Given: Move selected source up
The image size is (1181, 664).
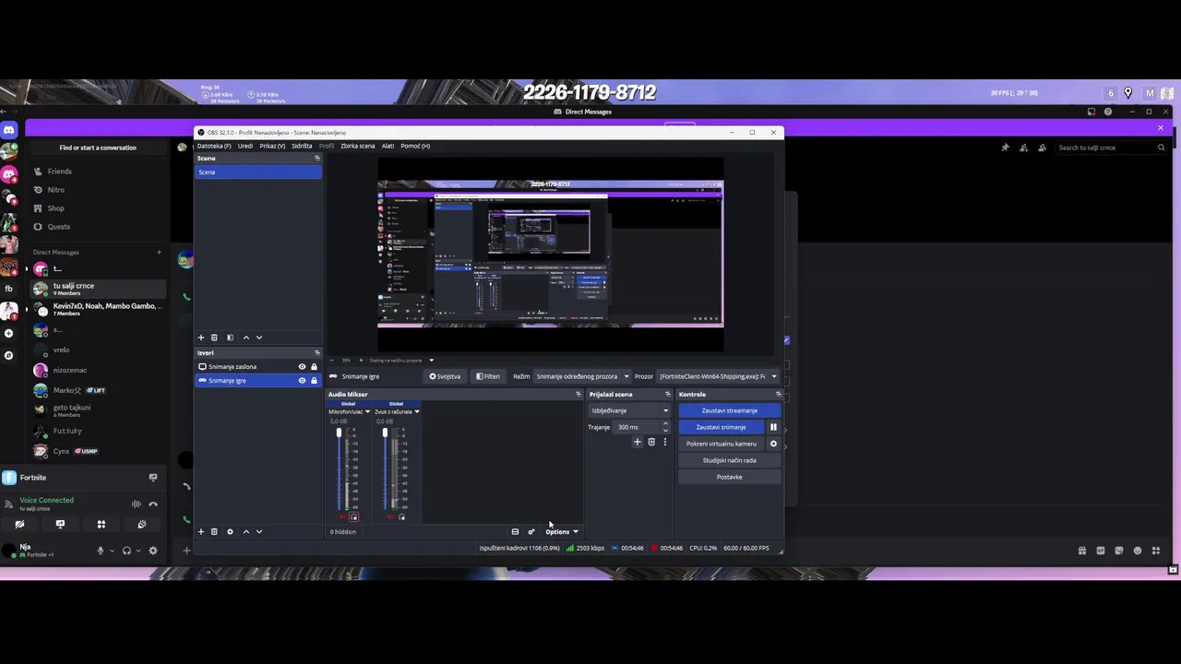Looking at the screenshot, I should [245, 531].
